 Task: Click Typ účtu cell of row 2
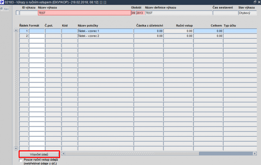tap(240, 36)
